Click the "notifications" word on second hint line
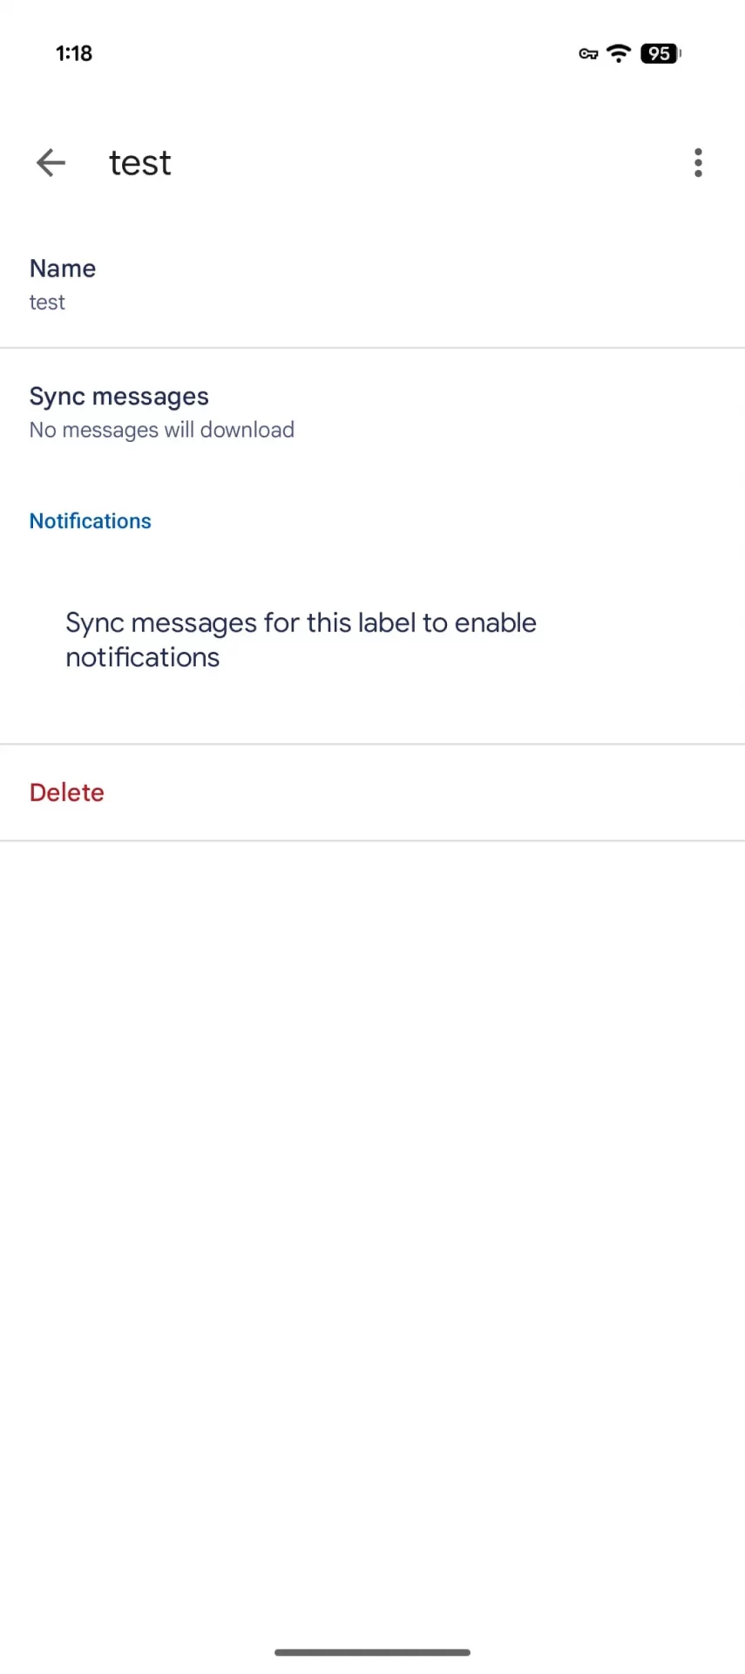 click(x=143, y=657)
